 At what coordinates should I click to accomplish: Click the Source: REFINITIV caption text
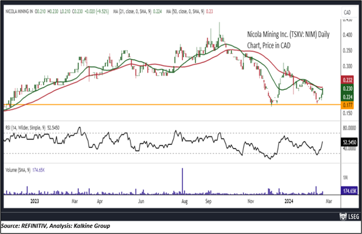pyautogui.click(x=56, y=226)
